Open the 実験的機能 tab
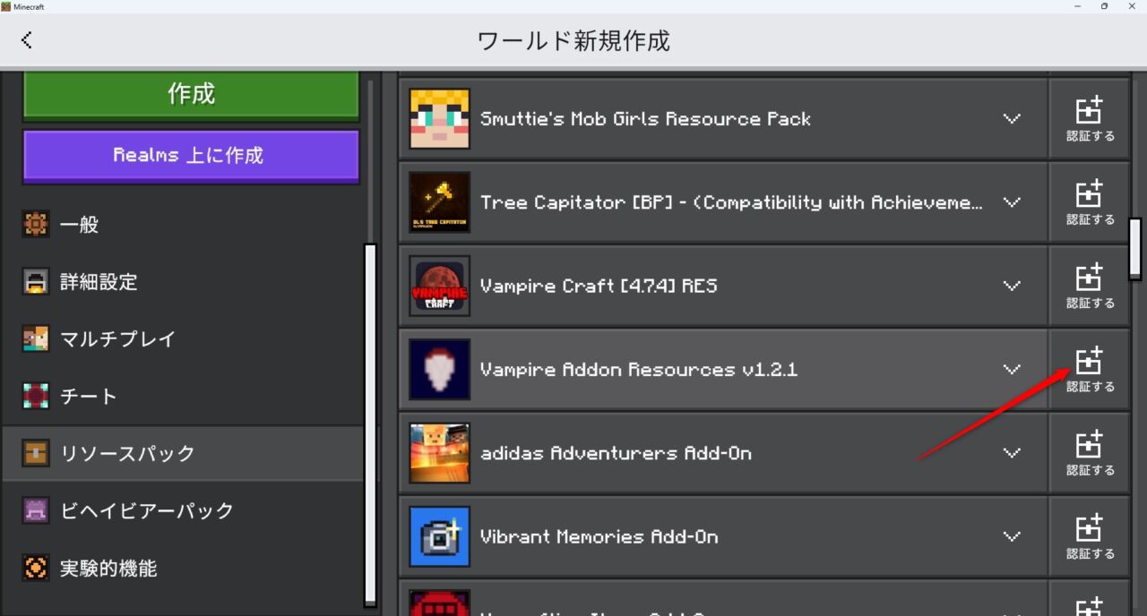This screenshot has height=616, width=1147. tap(184, 569)
